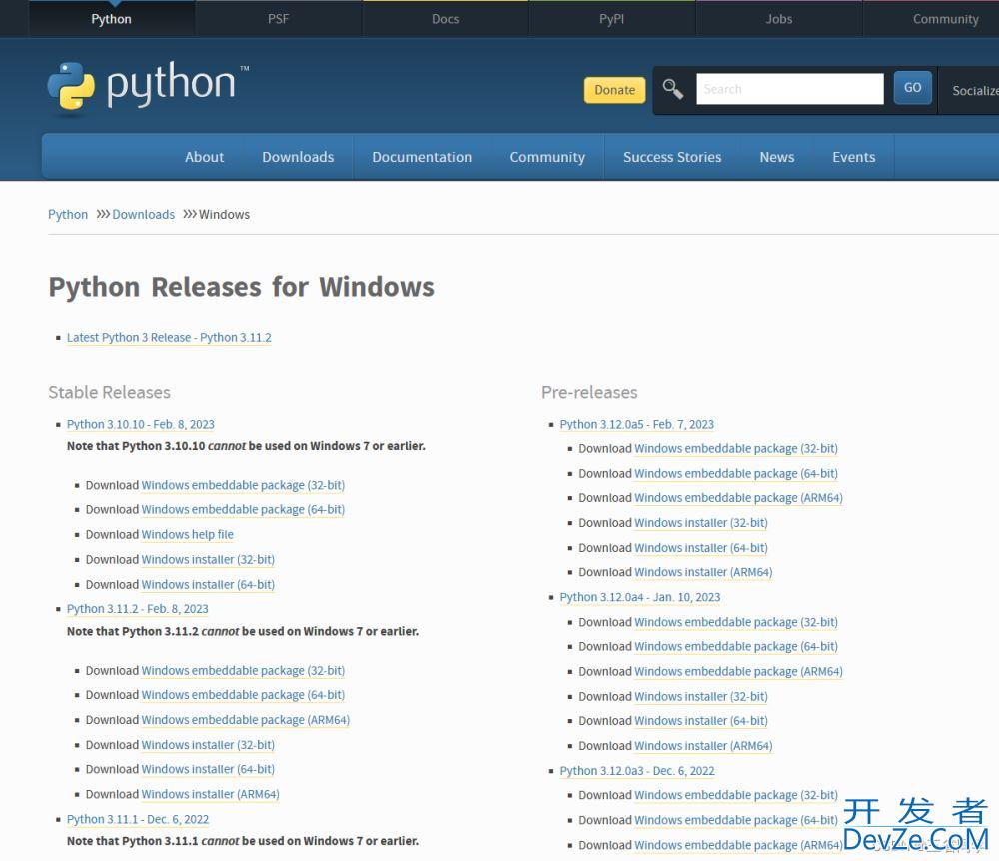Open Python 3.12.0a5 - Feb. 7, 2023 link
The width and height of the screenshot is (999, 861).
(x=637, y=425)
